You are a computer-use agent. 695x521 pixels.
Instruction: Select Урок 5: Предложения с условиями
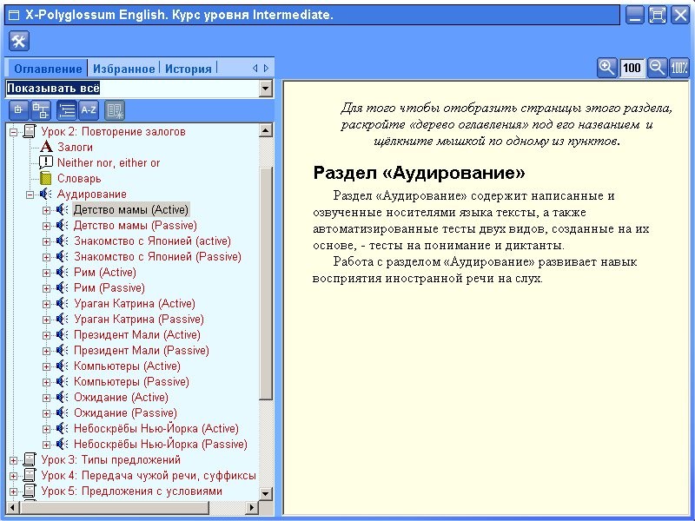(x=132, y=491)
